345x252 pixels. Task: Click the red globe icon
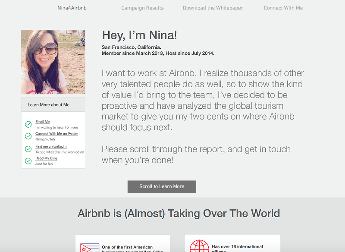click(x=199, y=246)
